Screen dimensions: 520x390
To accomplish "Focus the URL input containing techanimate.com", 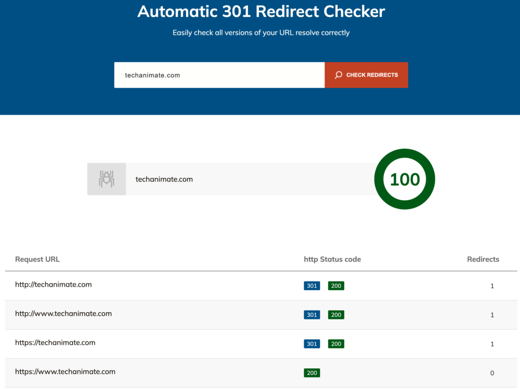I will click(x=219, y=75).
